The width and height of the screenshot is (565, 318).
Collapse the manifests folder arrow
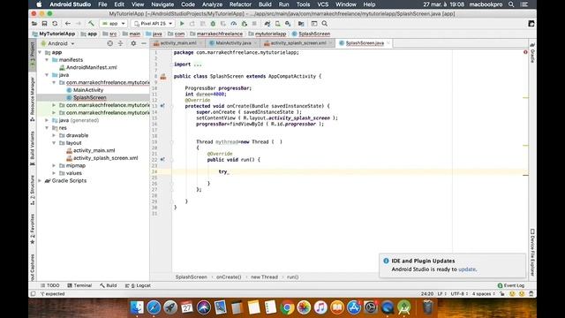pos(47,60)
